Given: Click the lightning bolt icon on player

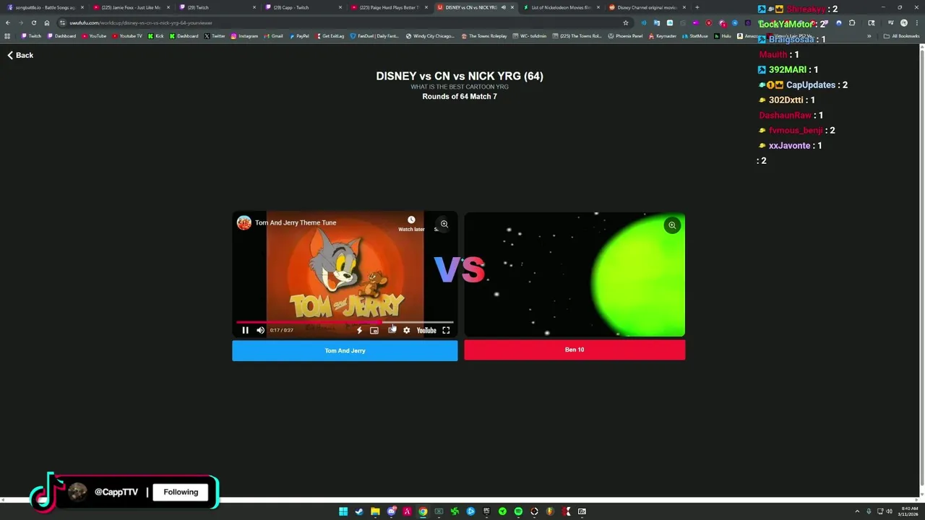Looking at the screenshot, I should click(x=359, y=330).
